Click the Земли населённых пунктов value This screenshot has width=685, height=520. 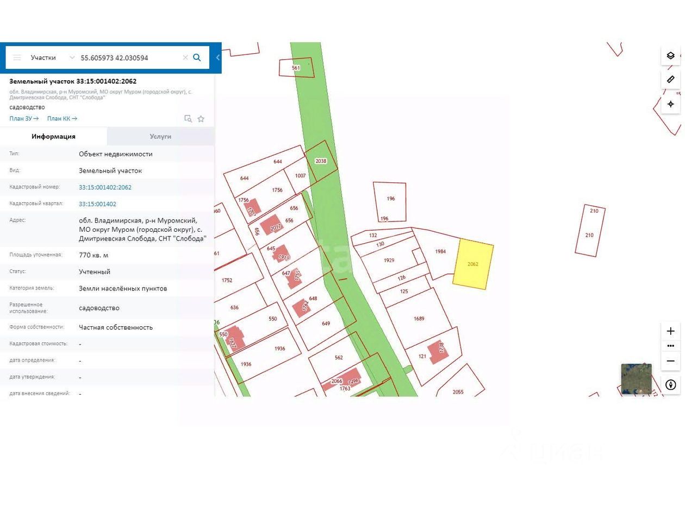[x=123, y=289]
